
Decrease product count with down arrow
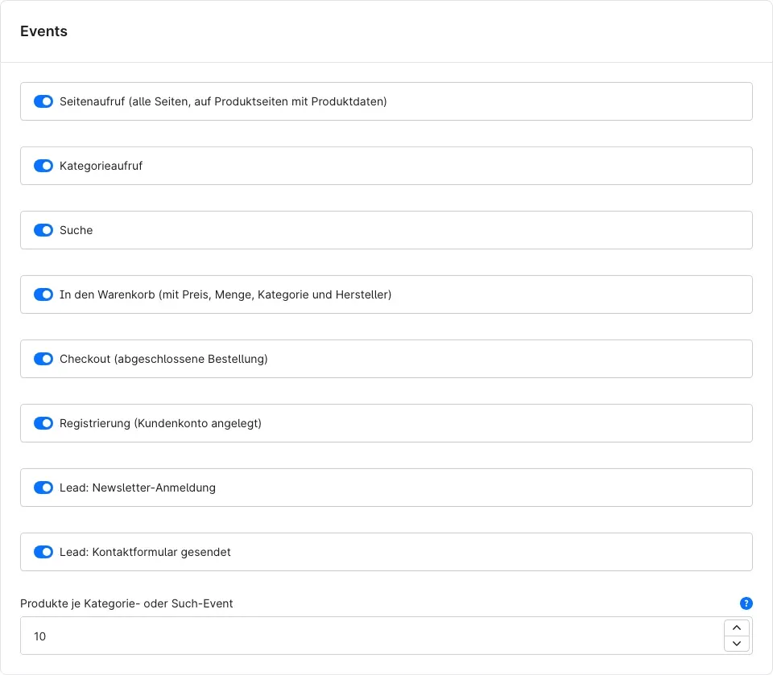737,644
